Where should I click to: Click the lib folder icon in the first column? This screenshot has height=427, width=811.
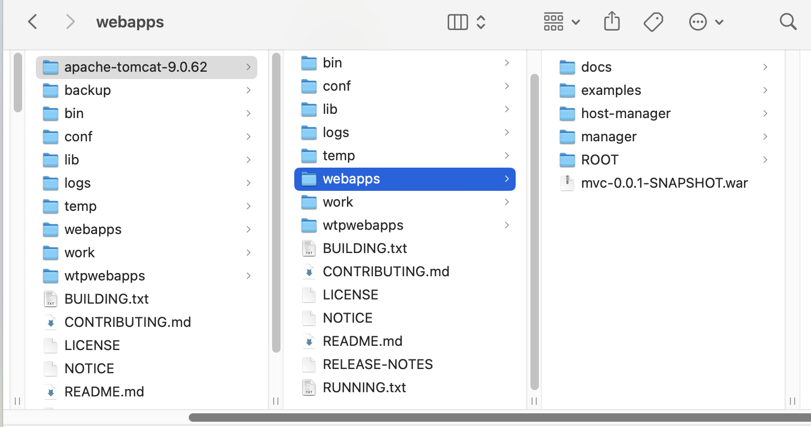click(x=51, y=160)
